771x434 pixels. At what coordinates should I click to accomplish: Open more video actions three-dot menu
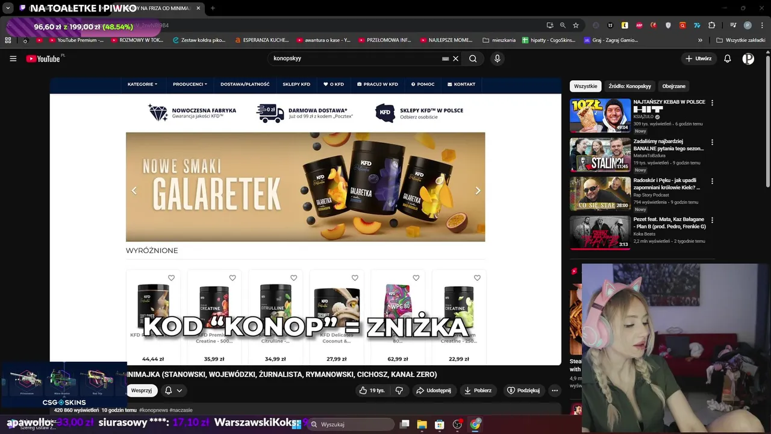[x=555, y=391]
